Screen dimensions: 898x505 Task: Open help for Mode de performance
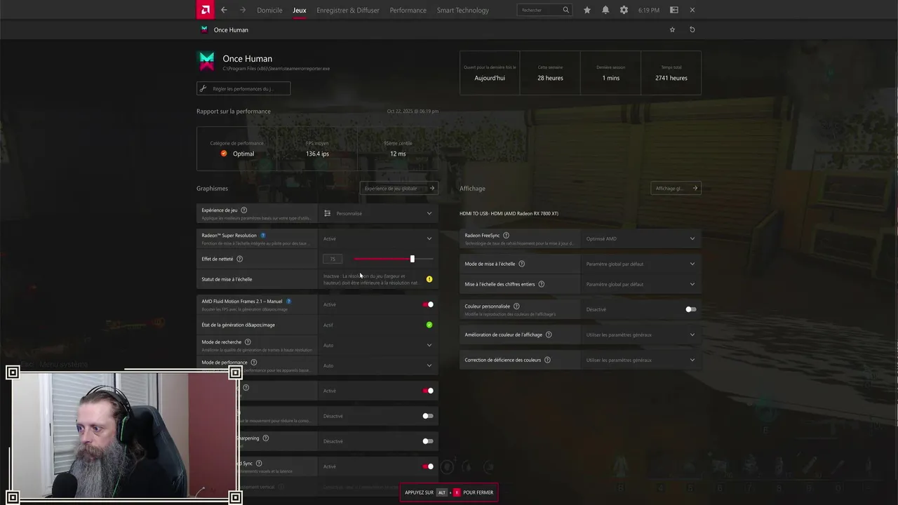(253, 362)
